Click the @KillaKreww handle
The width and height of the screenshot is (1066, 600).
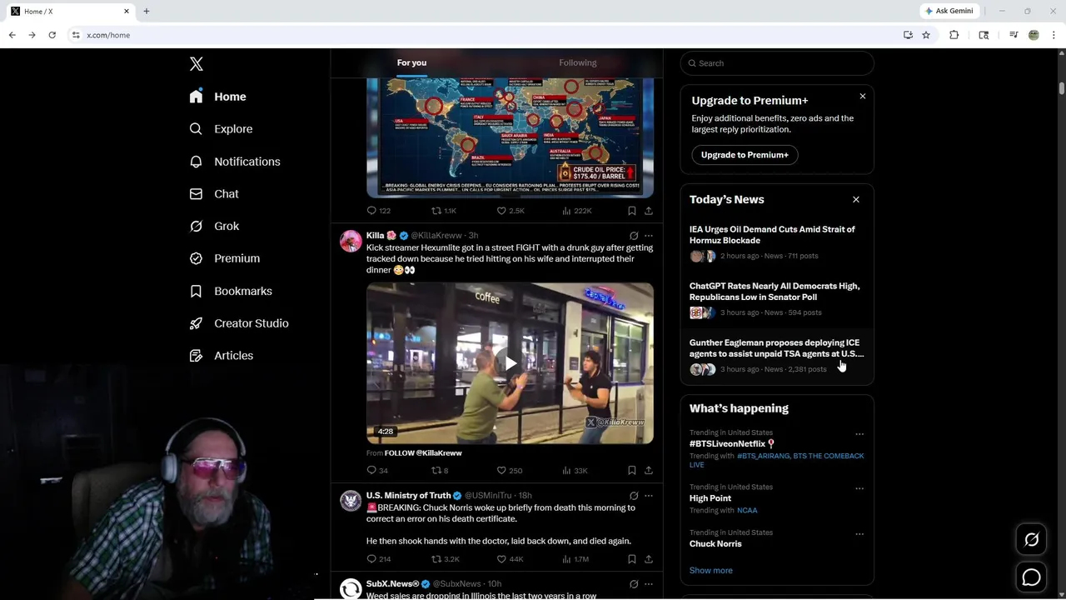tap(436, 236)
